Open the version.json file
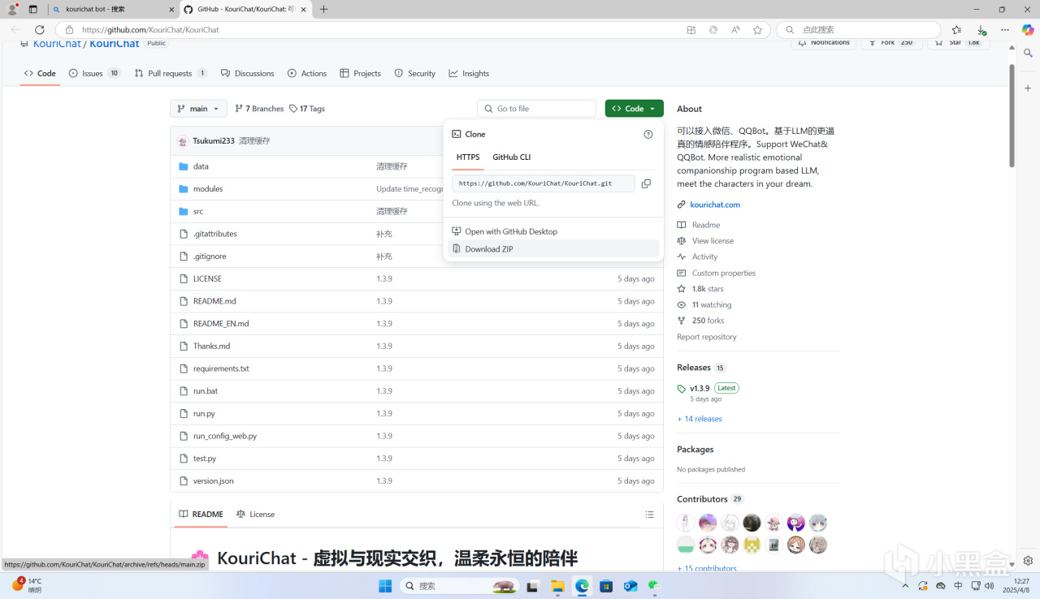This screenshot has height=599, width=1040. tap(214, 481)
